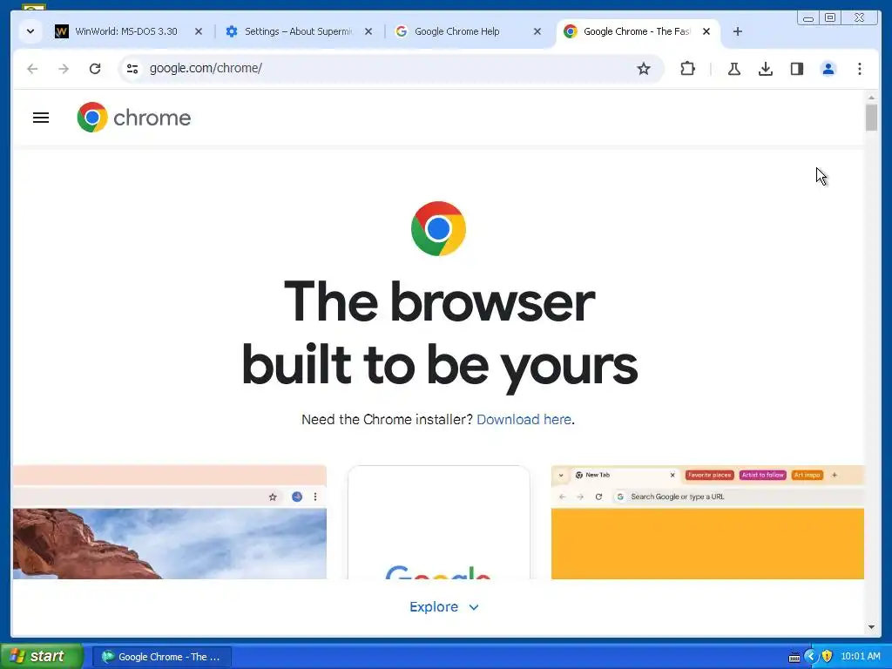Image resolution: width=892 pixels, height=669 pixels.
Task: Go back to the previous page
Action: tap(32, 69)
